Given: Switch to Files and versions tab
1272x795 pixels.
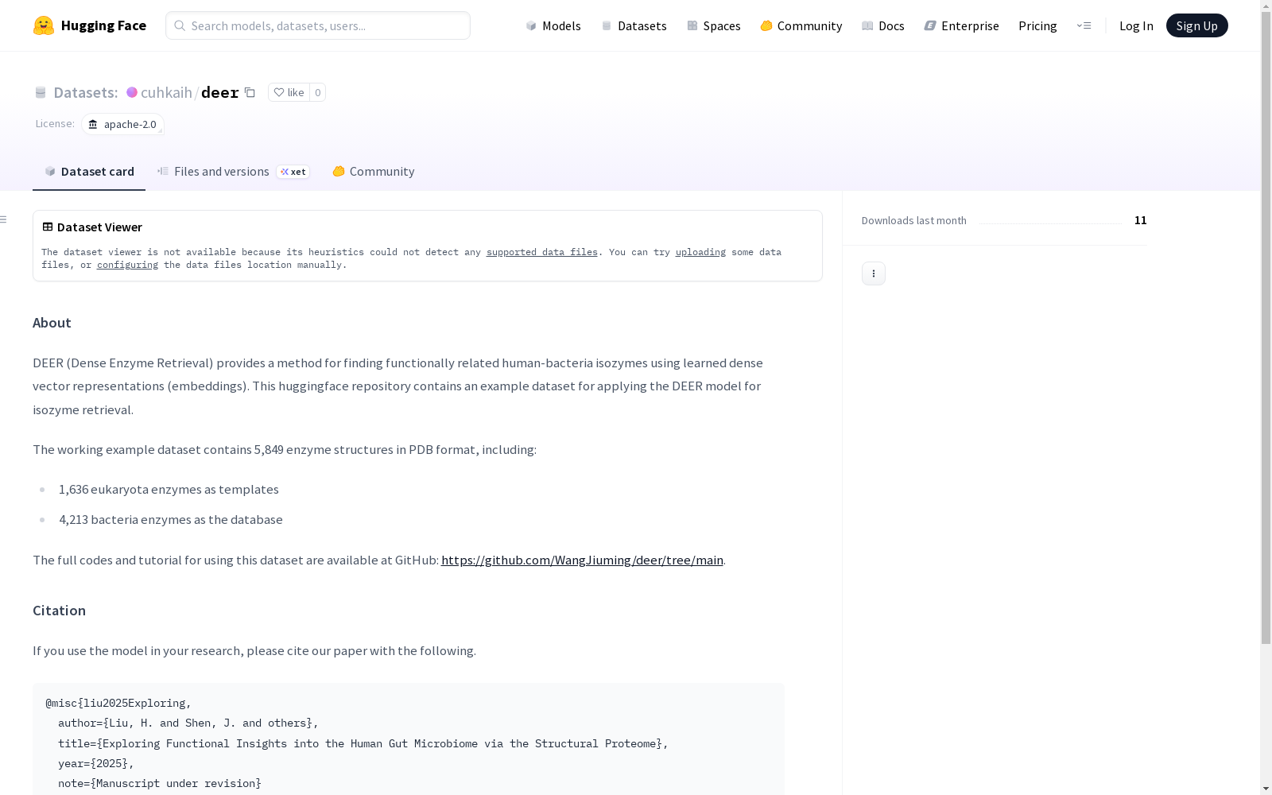Looking at the screenshot, I should pyautogui.click(x=233, y=172).
